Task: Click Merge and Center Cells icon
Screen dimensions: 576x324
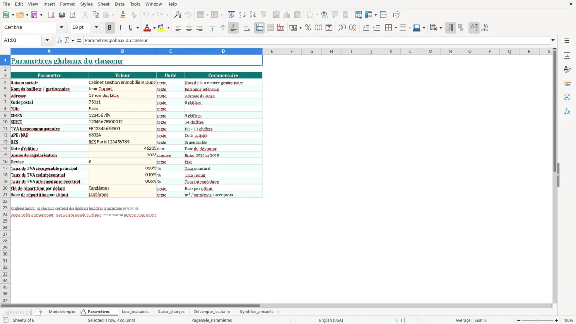Action: 260,28
